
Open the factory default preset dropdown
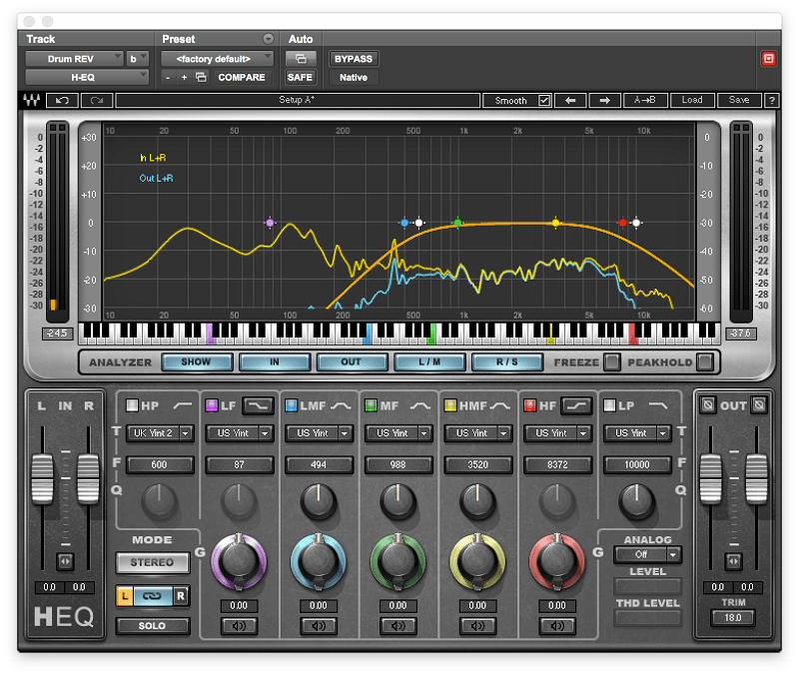(218, 59)
